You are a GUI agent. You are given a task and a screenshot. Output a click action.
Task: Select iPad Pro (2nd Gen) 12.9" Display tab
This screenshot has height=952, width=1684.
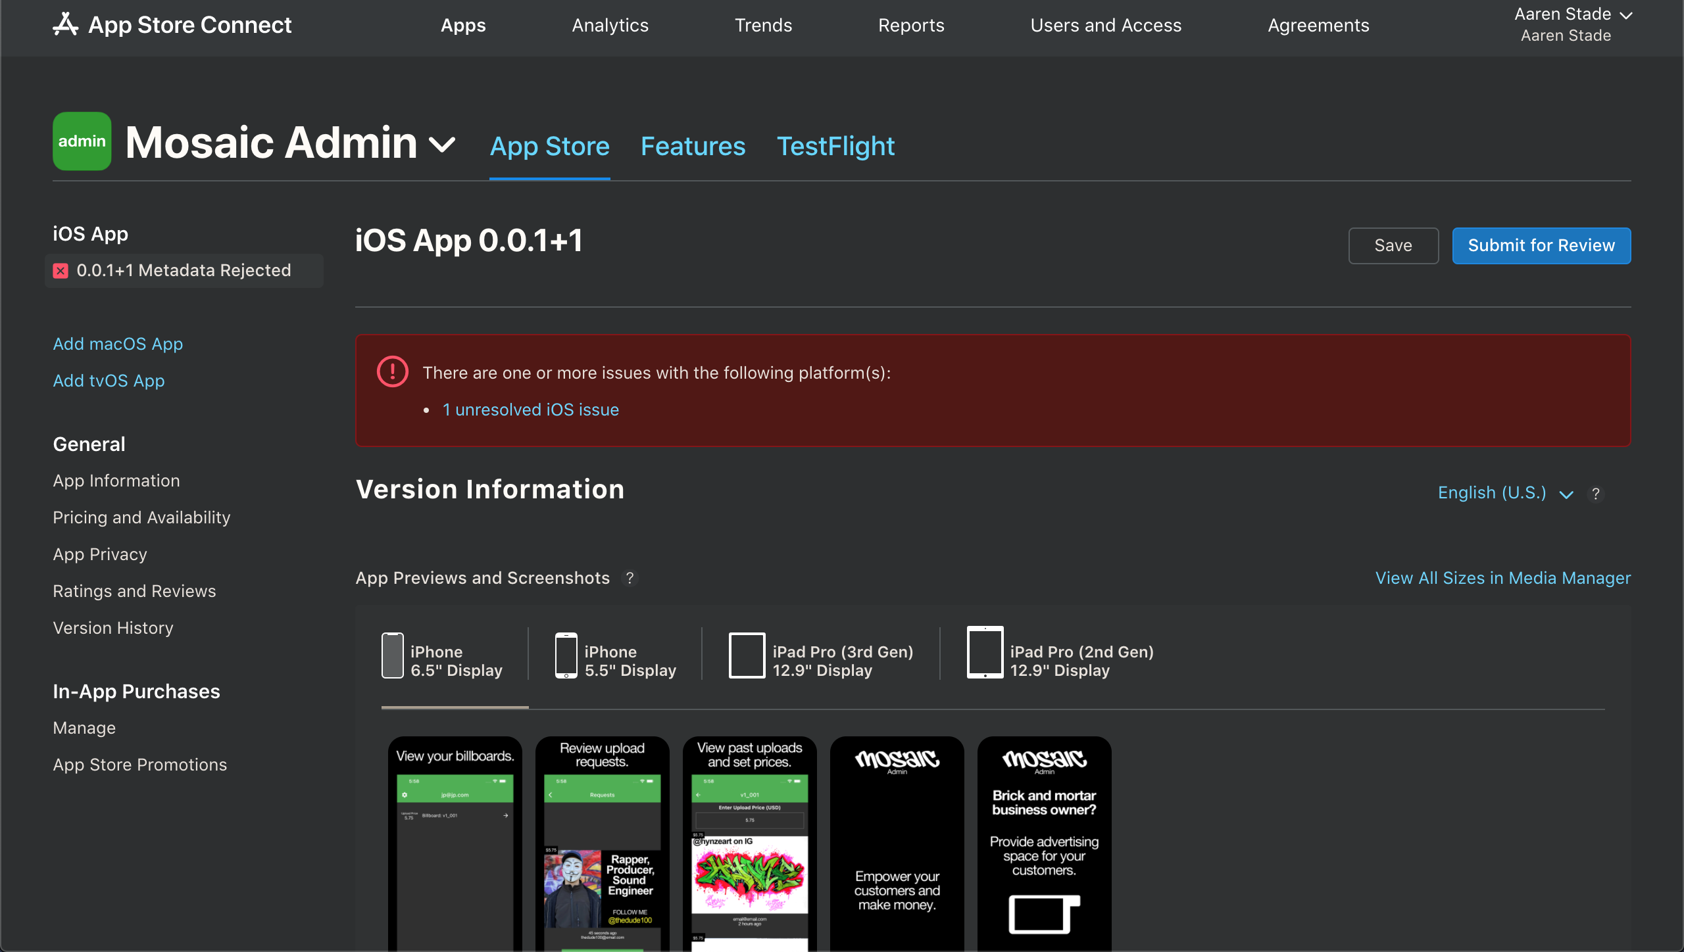click(1060, 661)
